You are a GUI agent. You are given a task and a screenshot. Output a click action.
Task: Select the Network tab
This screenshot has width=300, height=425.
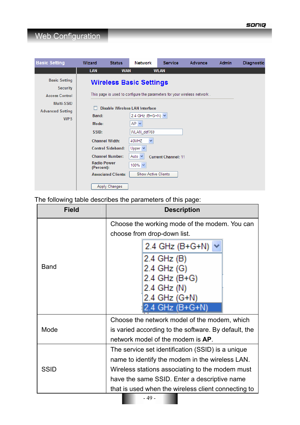143,63
